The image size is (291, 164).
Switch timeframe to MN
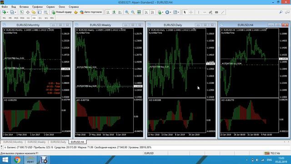(x=52, y=18)
